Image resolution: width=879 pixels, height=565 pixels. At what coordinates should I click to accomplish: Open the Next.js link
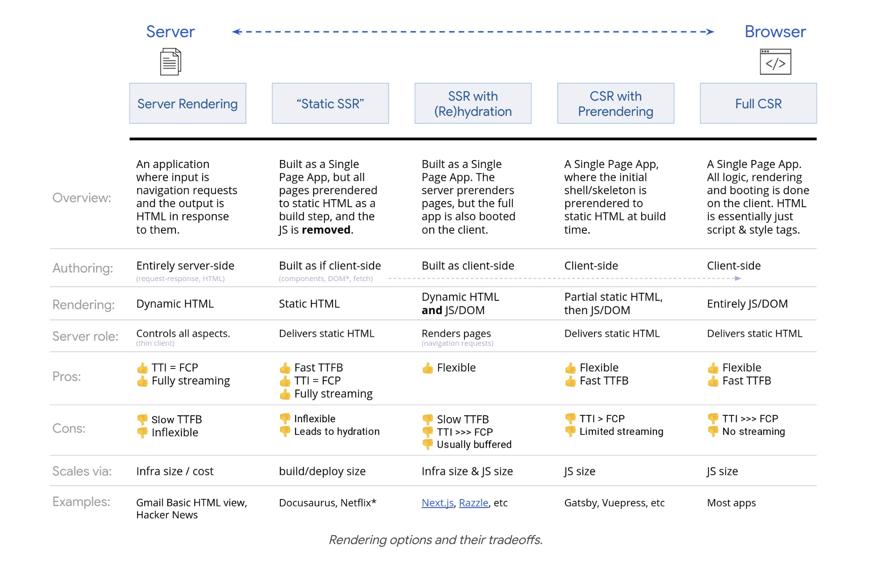click(437, 503)
